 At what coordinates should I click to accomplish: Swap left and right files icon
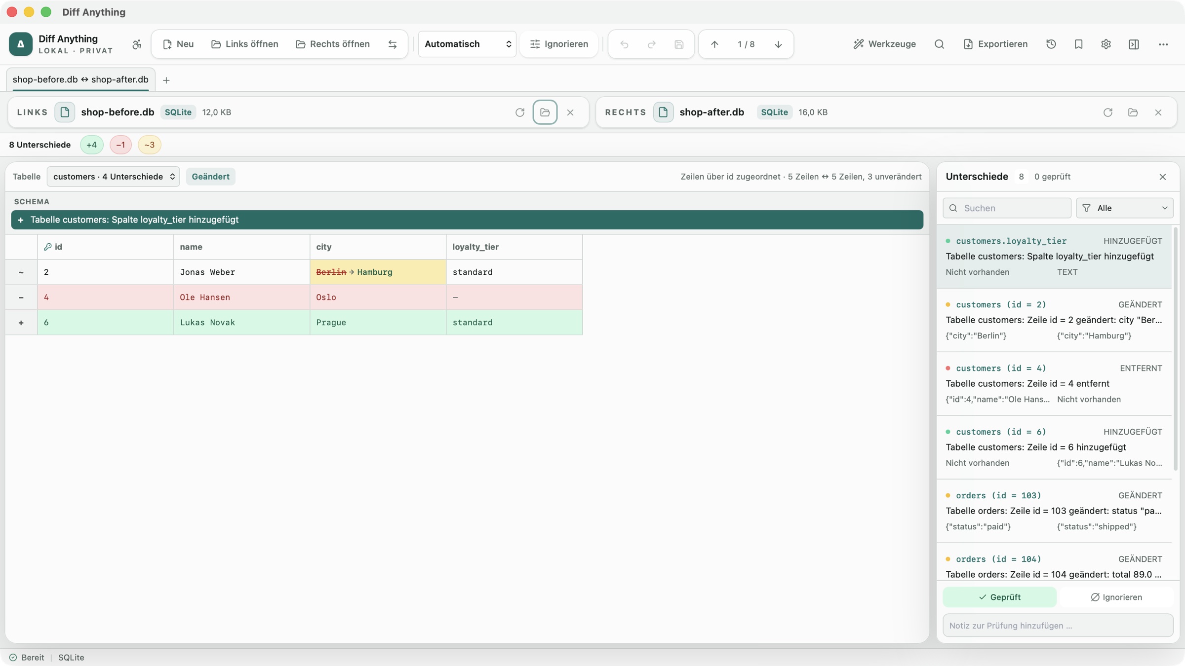point(393,44)
